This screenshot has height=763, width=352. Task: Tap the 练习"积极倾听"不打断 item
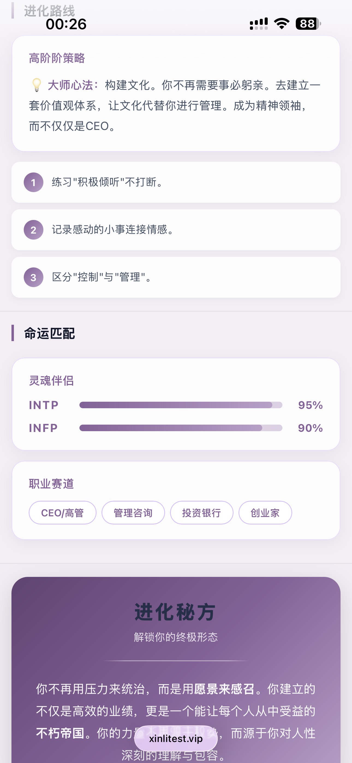pyautogui.click(x=107, y=182)
